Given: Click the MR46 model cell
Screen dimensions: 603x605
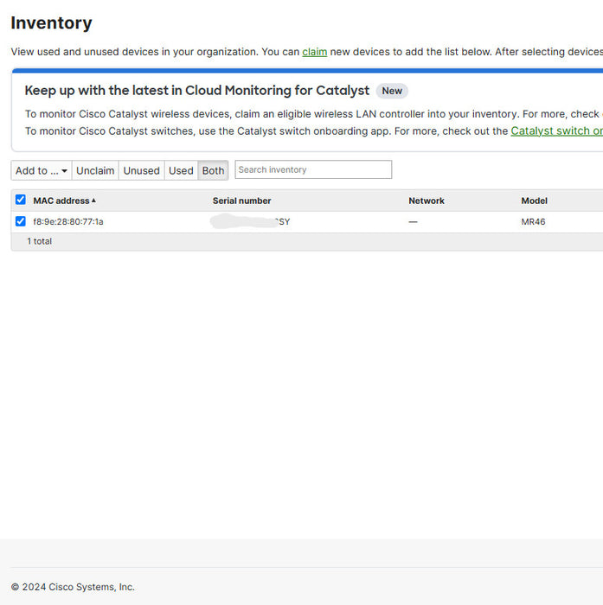Looking at the screenshot, I should click(x=533, y=222).
